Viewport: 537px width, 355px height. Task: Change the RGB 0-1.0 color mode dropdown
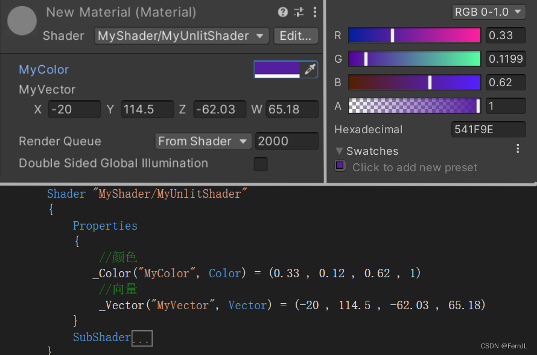488,12
